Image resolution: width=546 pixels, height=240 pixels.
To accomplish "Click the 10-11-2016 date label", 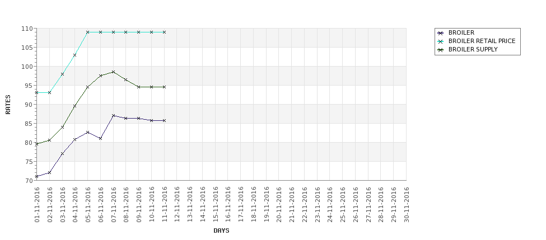I will [151, 205].
